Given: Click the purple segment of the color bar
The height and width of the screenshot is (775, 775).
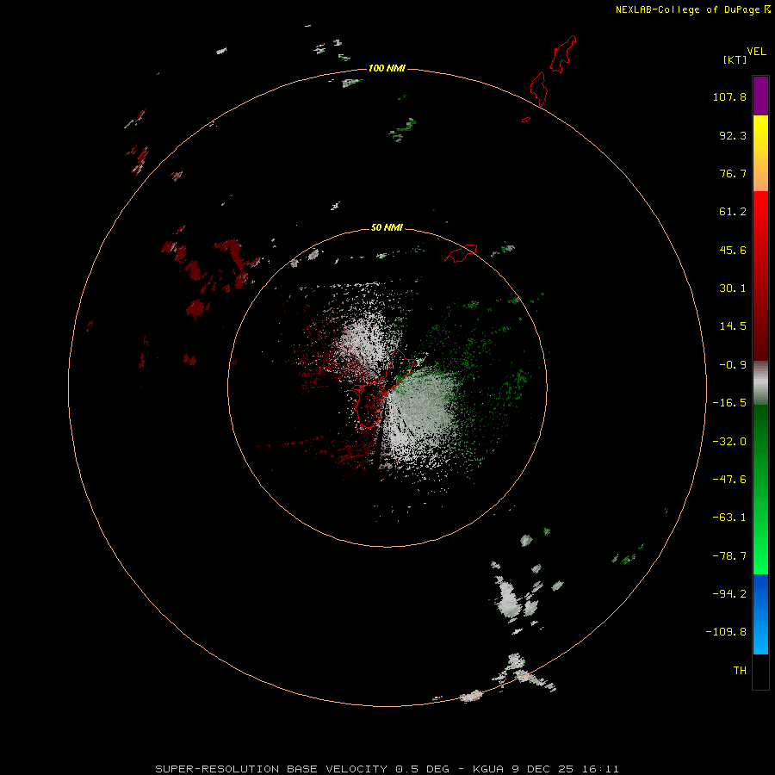Looking at the screenshot, I should point(760,96).
